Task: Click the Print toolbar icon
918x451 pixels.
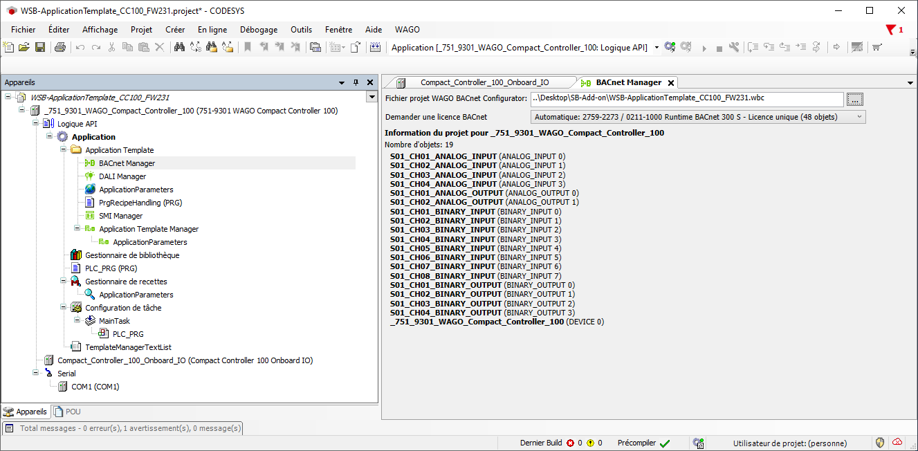Action: coord(60,48)
